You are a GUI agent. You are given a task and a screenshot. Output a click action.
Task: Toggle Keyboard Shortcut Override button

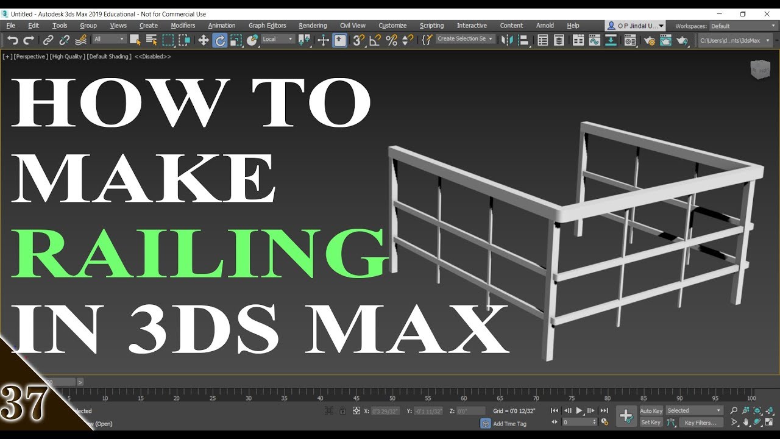(x=340, y=40)
